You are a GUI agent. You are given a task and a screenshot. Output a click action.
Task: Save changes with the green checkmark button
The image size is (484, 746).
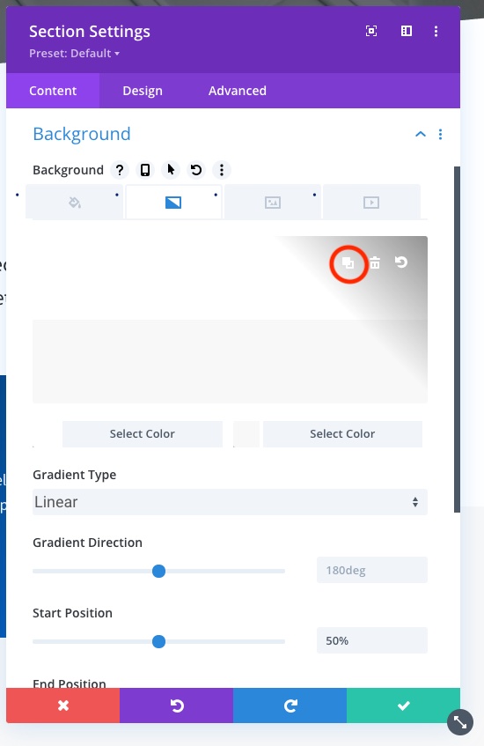point(403,705)
